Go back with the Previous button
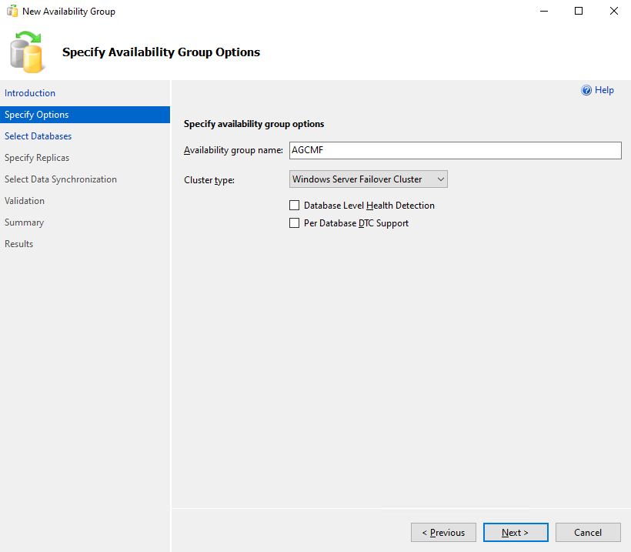This screenshot has height=552, width=631. click(443, 533)
